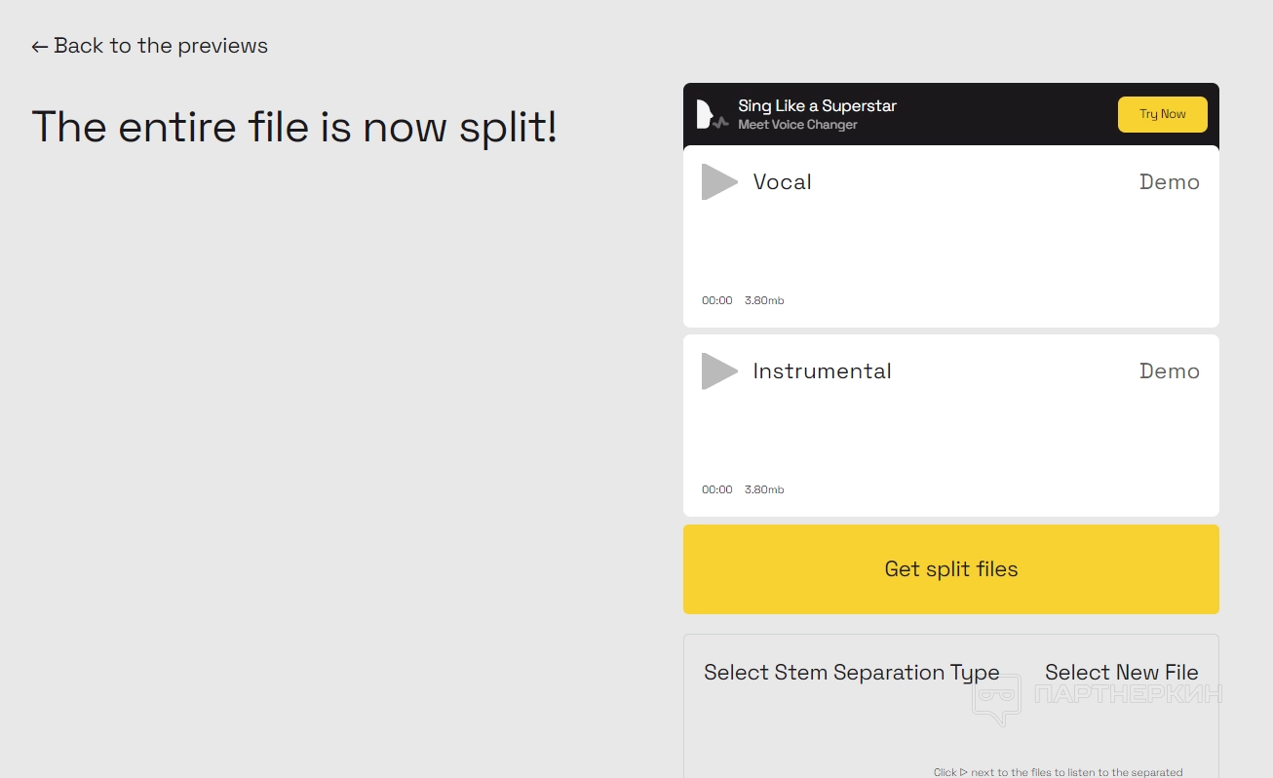Choose Select New File option
Image resolution: width=1273 pixels, height=778 pixels.
click(1121, 673)
